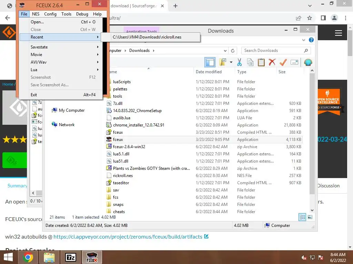
Task: Select recent file rickroll.nes path
Action: tap(150, 37)
